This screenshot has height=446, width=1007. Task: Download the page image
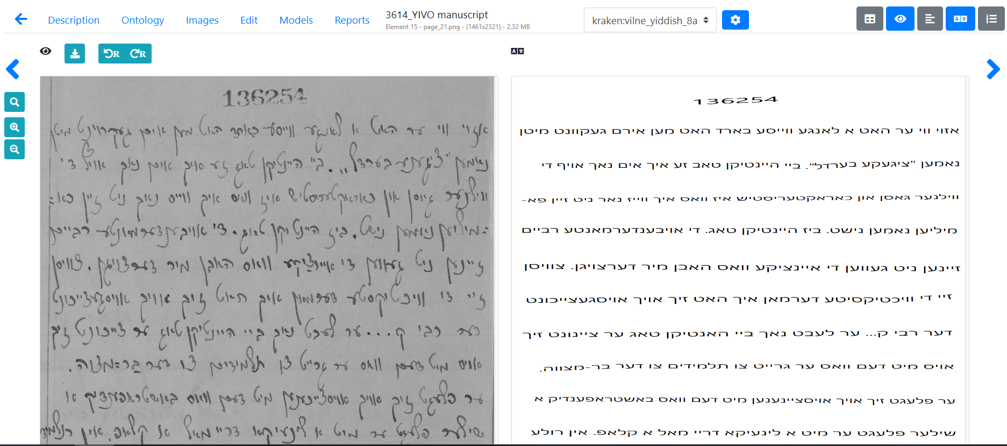pos(75,54)
